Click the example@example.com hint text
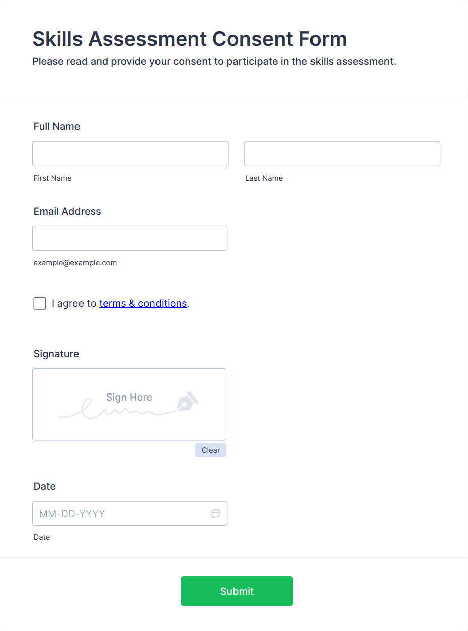The width and height of the screenshot is (468, 631). click(75, 263)
